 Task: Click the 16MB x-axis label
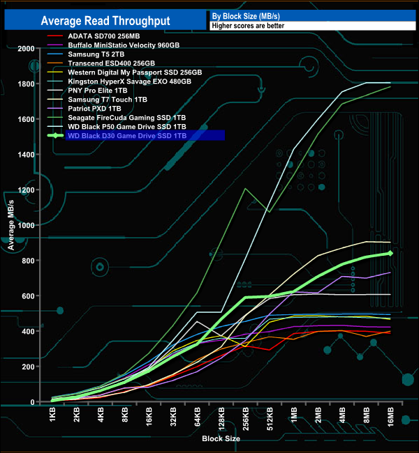390,417
